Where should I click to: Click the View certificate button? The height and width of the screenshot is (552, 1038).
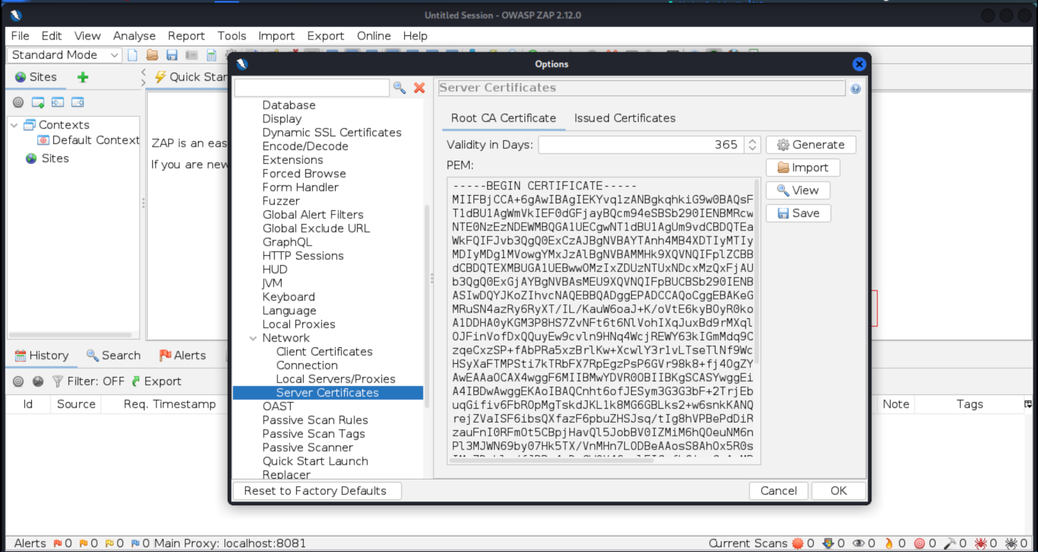pyautogui.click(x=798, y=190)
